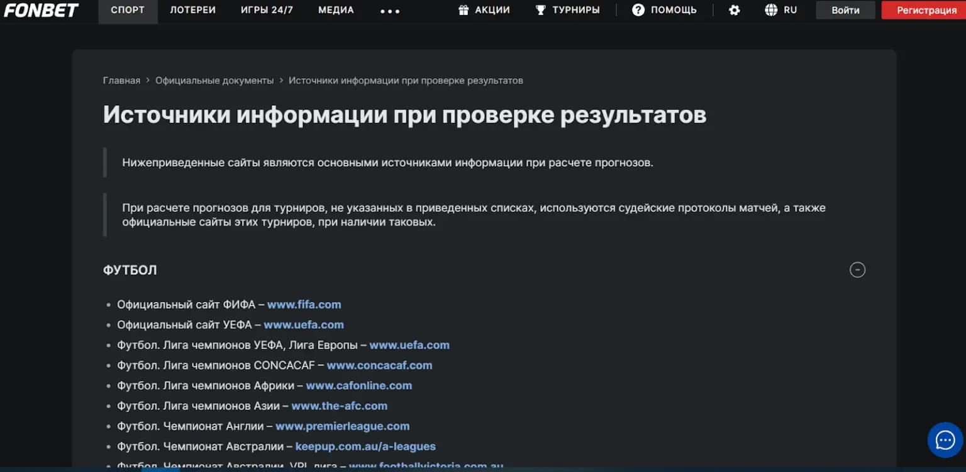Click the question mark help icon
This screenshot has height=472, width=966.
(x=638, y=10)
